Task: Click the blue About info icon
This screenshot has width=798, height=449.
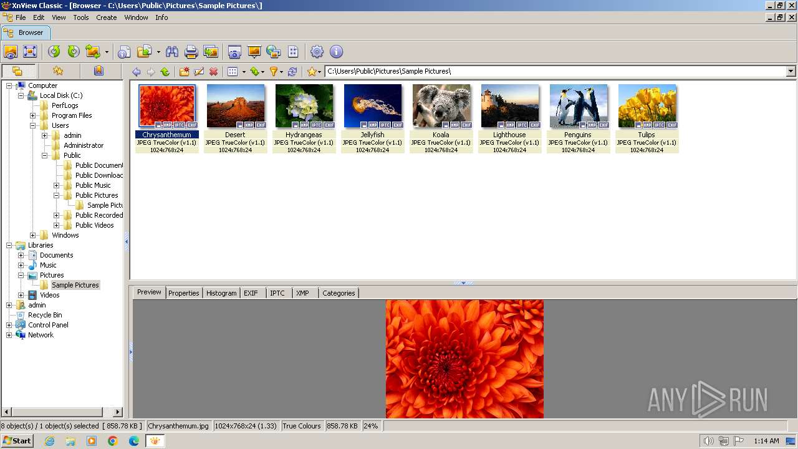Action: pos(336,52)
